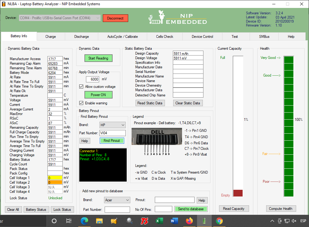The height and width of the screenshot is (227, 309).
Task: Open Firefox from the taskbar
Action: 189,221
